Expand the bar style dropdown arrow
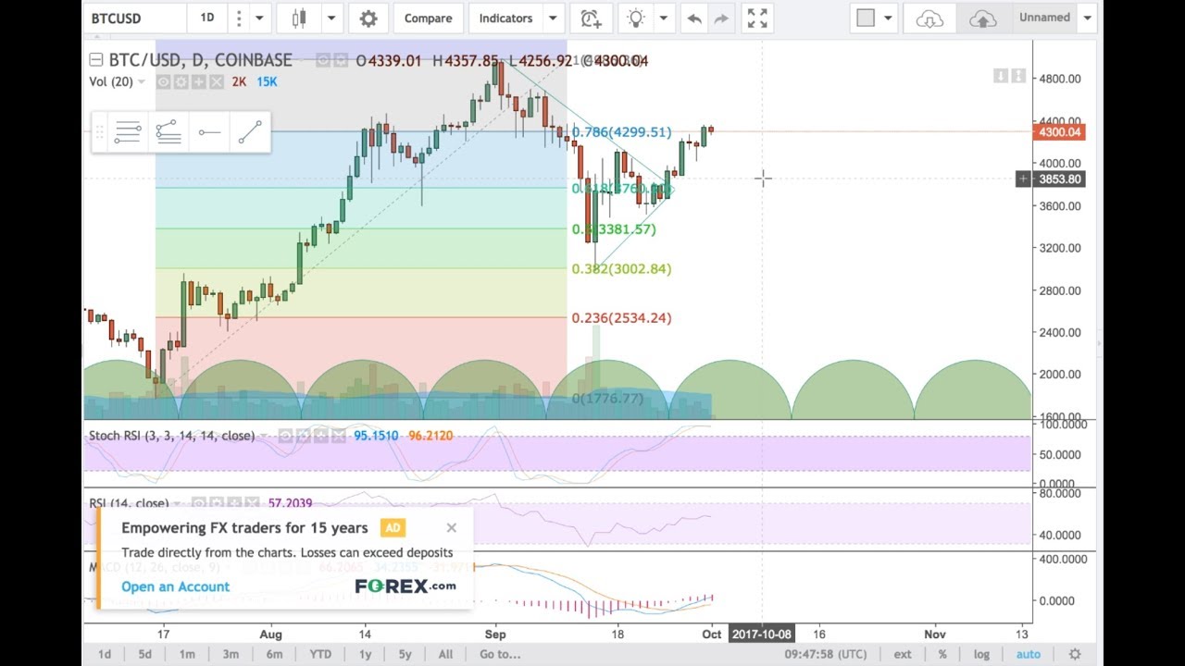Image resolution: width=1185 pixels, height=666 pixels. pyautogui.click(x=331, y=18)
